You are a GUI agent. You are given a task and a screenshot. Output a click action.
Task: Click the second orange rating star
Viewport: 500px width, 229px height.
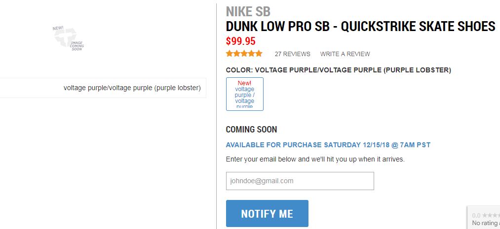click(x=237, y=54)
